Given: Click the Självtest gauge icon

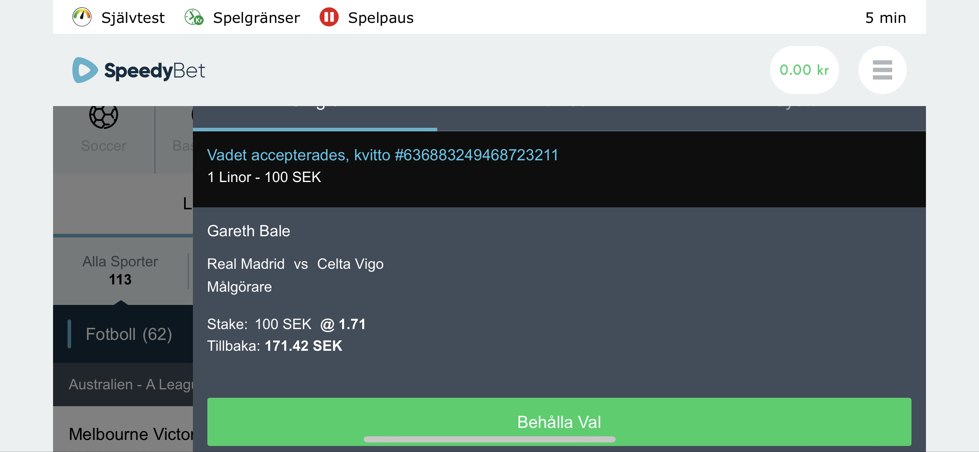Looking at the screenshot, I should (x=82, y=17).
